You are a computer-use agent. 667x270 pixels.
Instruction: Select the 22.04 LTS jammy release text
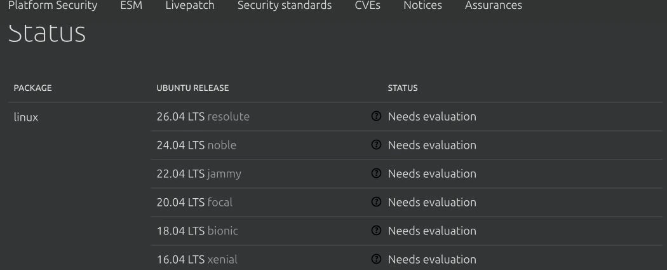(x=199, y=174)
